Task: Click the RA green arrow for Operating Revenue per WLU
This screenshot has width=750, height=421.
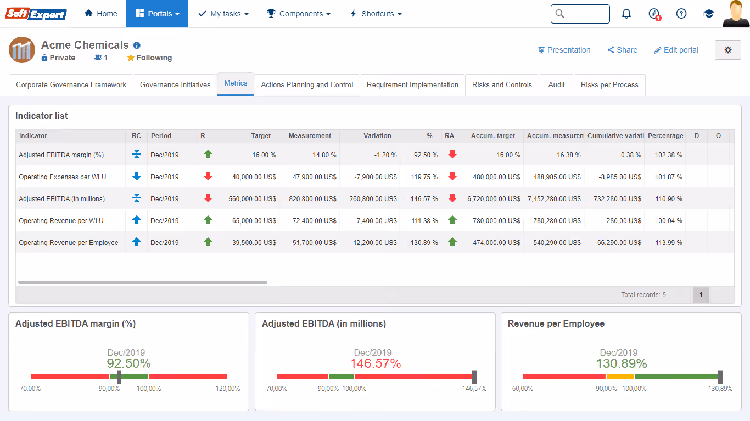Action: pyautogui.click(x=452, y=220)
